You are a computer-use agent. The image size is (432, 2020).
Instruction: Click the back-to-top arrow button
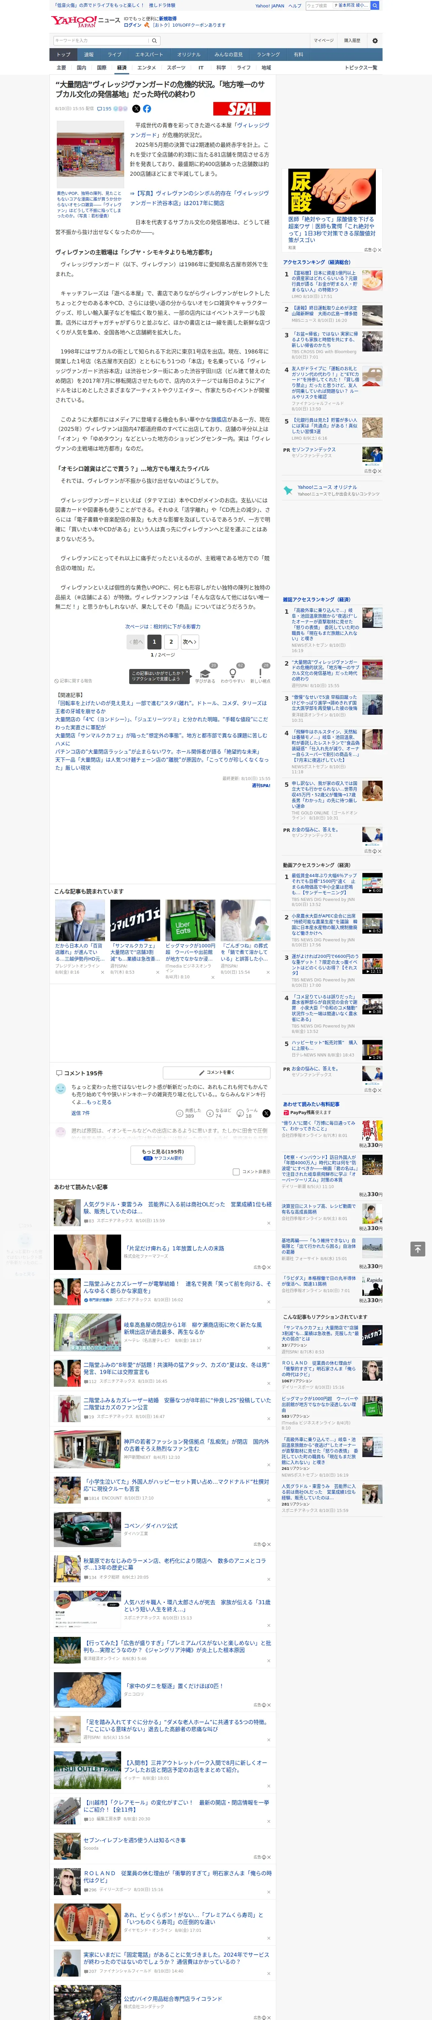click(418, 1248)
